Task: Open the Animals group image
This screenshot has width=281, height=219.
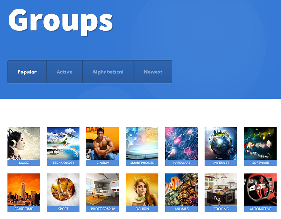Action: click(x=181, y=189)
